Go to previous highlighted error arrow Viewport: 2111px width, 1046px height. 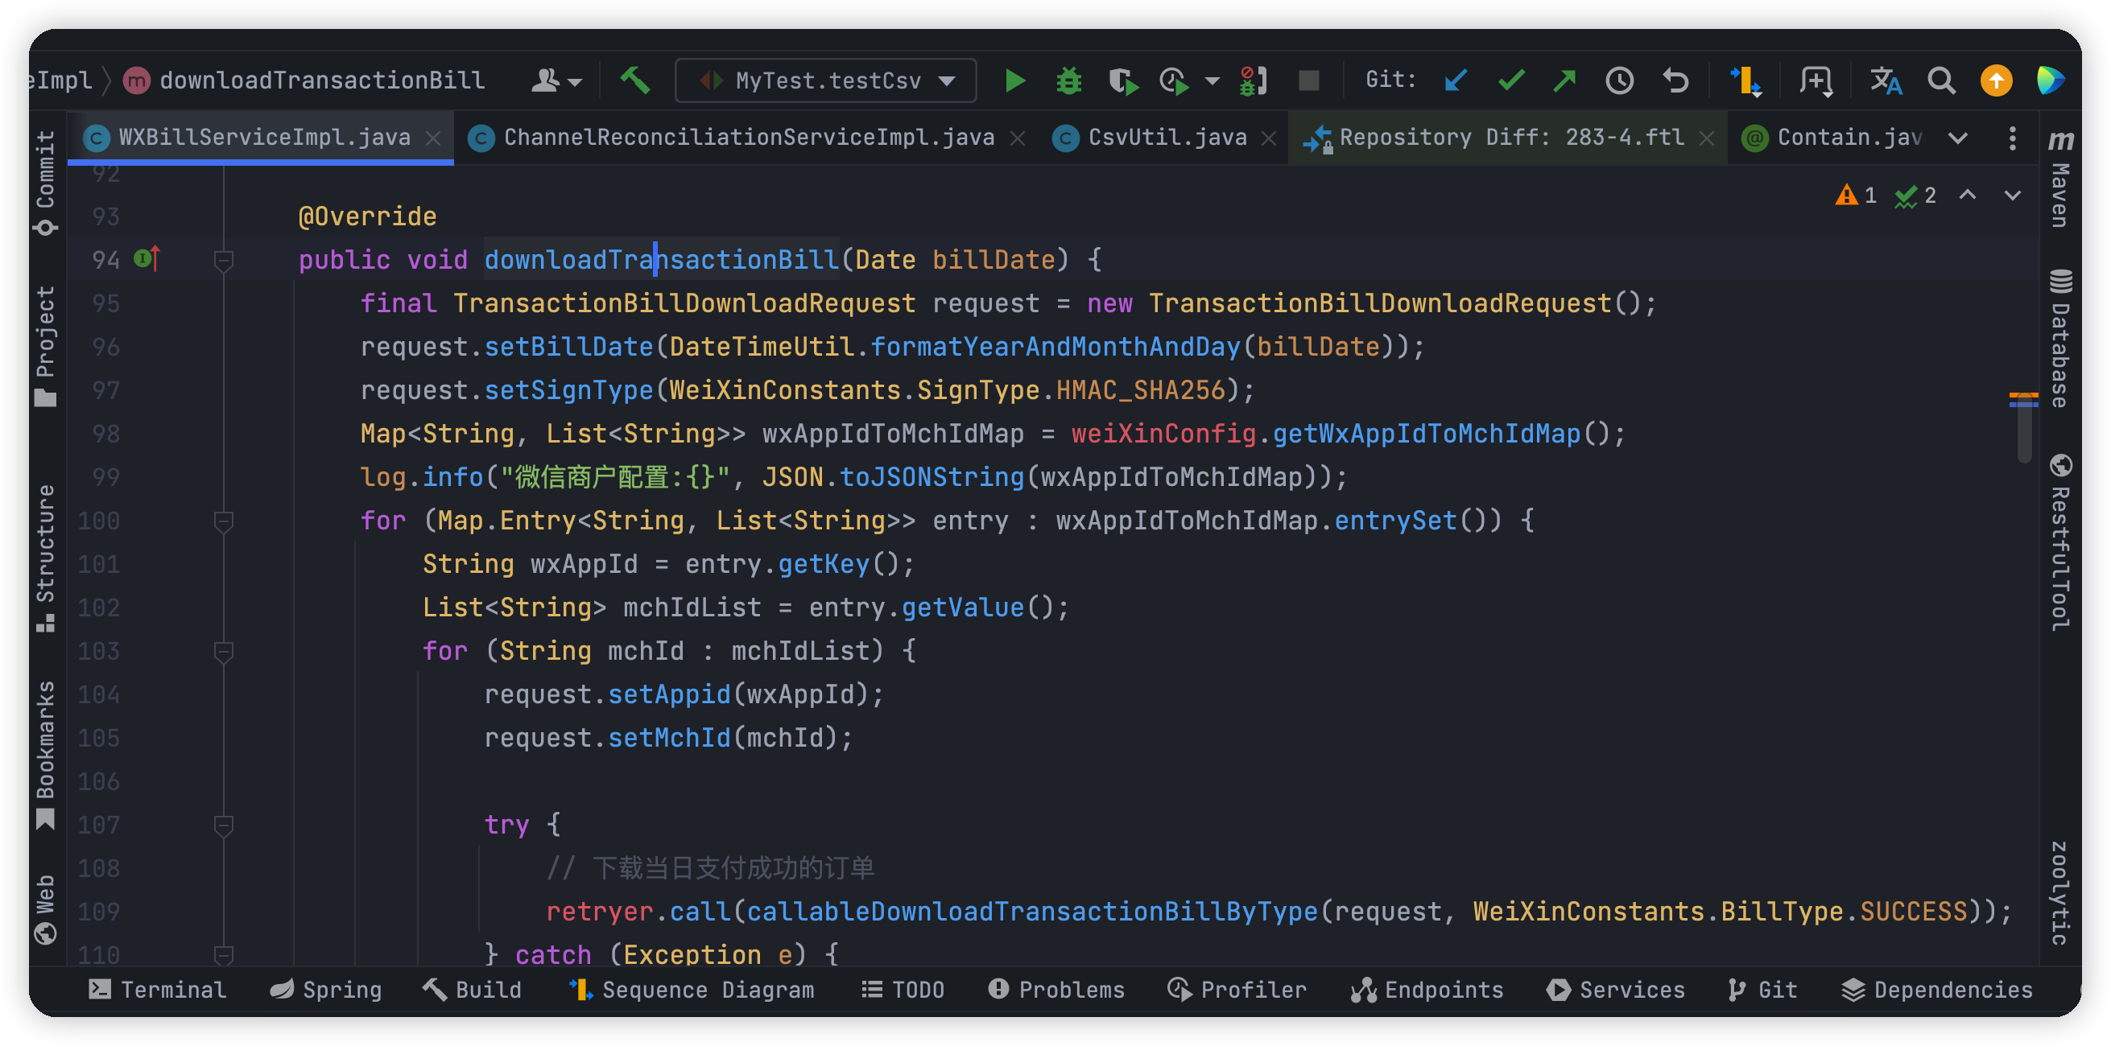pyautogui.click(x=1967, y=195)
